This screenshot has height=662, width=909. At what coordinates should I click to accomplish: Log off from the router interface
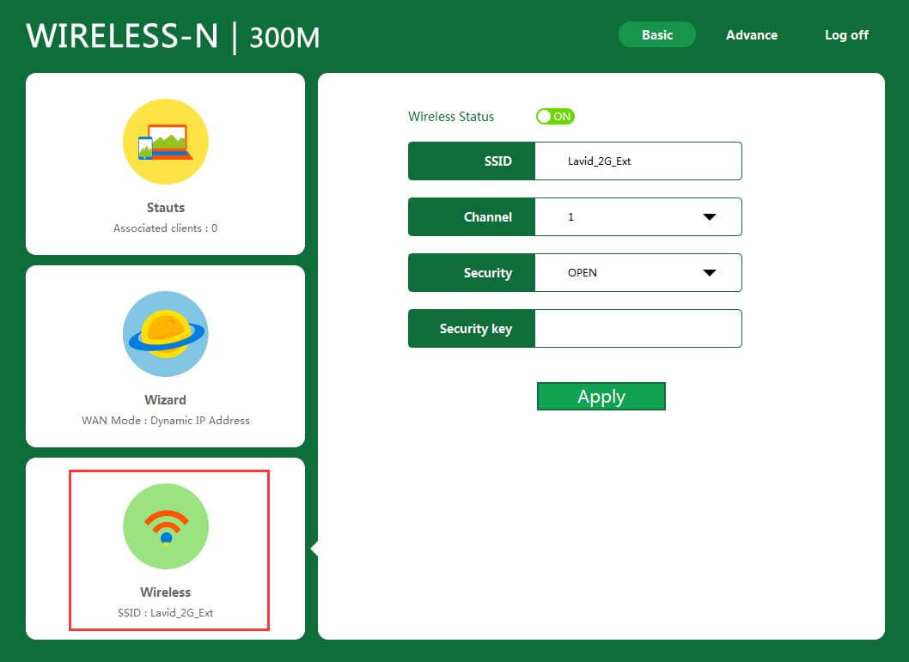[x=846, y=35]
